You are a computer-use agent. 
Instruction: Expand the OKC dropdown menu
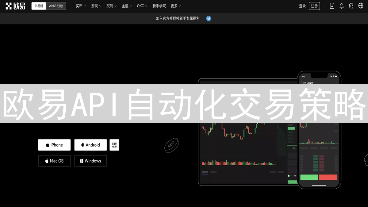(x=142, y=6)
